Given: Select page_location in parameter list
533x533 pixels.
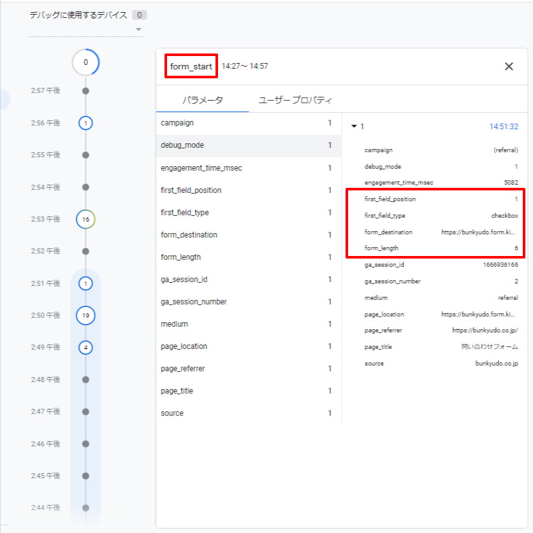Looking at the screenshot, I should tap(249, 346).
